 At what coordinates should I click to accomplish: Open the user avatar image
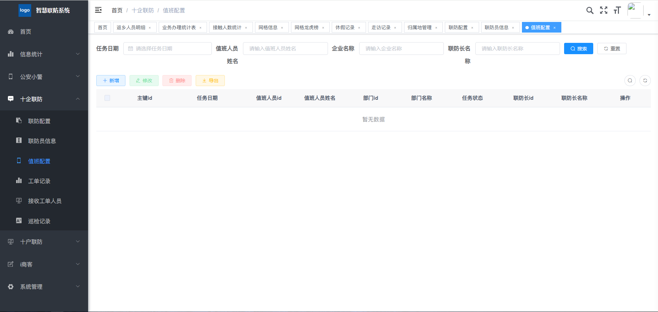[635, 10]
